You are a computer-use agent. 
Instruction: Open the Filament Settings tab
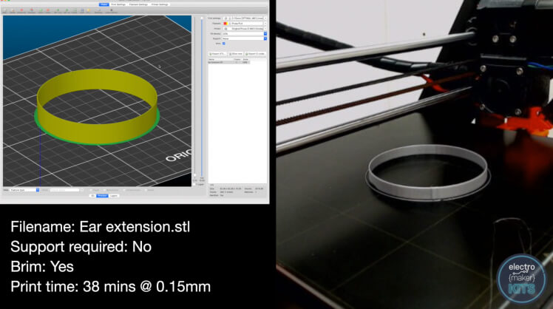(x=138, y=4)
